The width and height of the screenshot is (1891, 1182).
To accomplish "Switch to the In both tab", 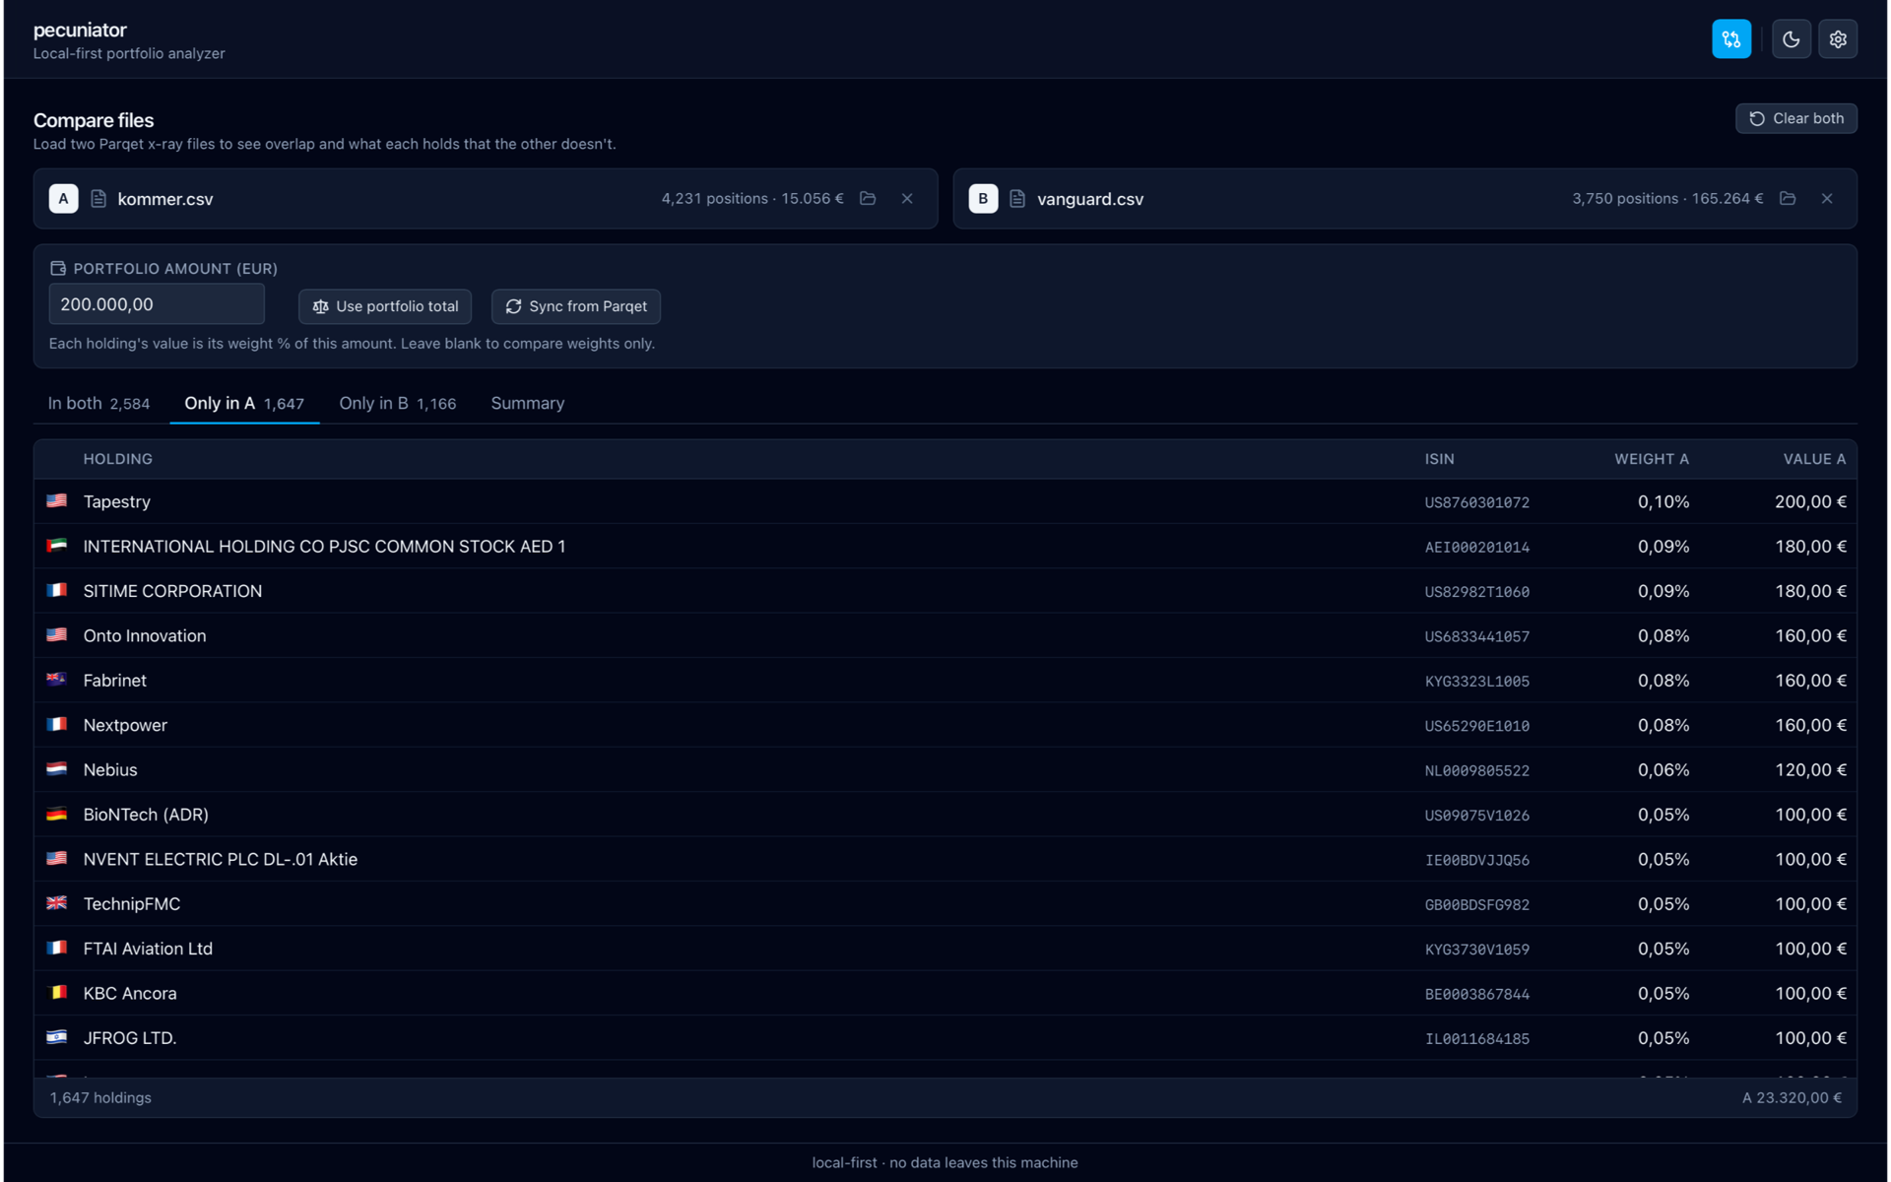I will (98, 403).
